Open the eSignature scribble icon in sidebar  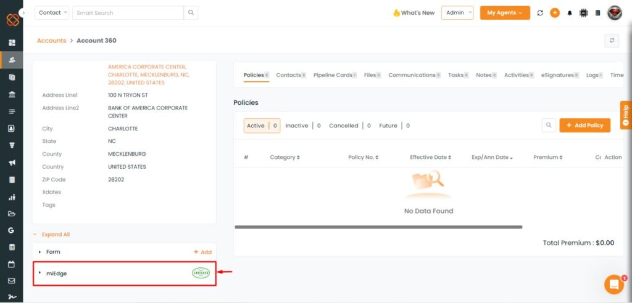[12, 297]
